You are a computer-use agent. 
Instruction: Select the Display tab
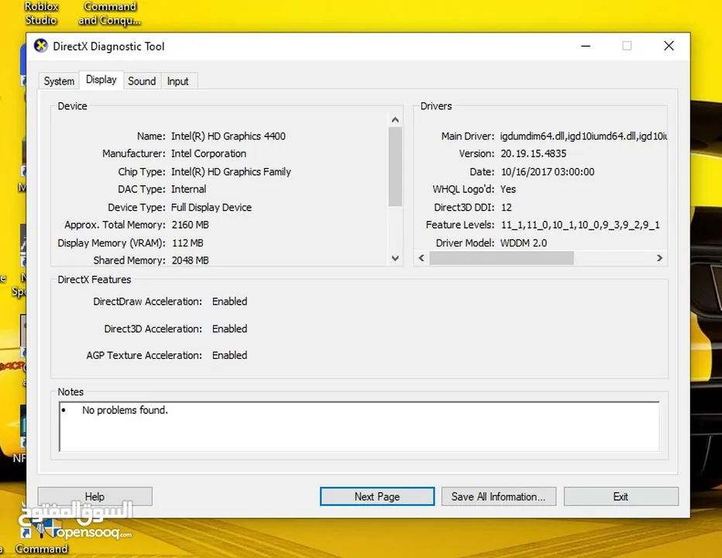(x=101, y=80)
